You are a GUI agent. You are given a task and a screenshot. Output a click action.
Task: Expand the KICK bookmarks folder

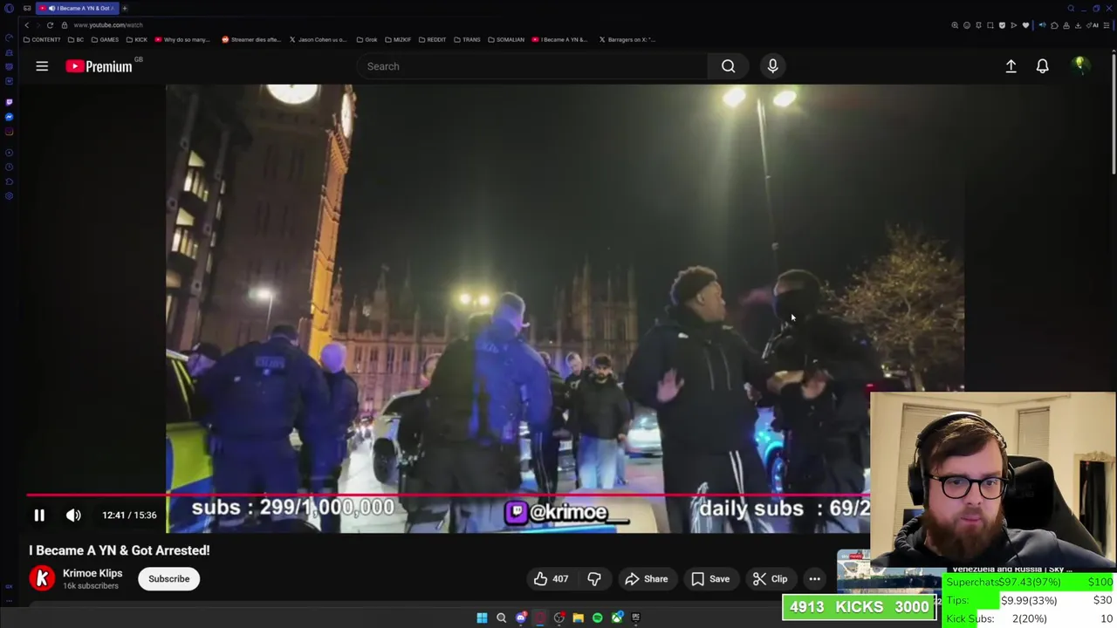(x=136, y=39)
